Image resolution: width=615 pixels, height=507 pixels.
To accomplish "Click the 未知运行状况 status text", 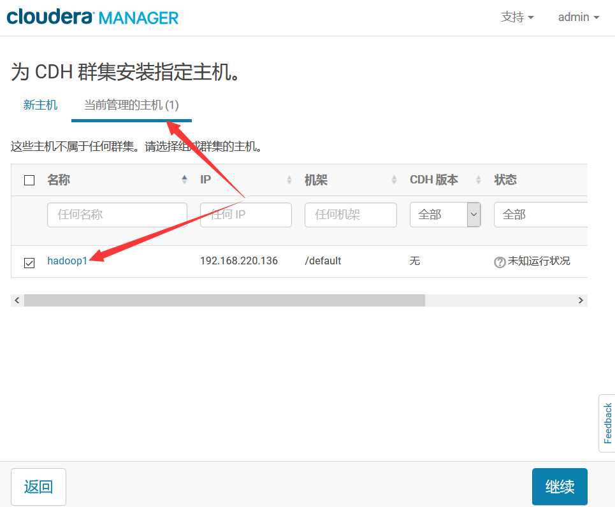I will [539, 261].
